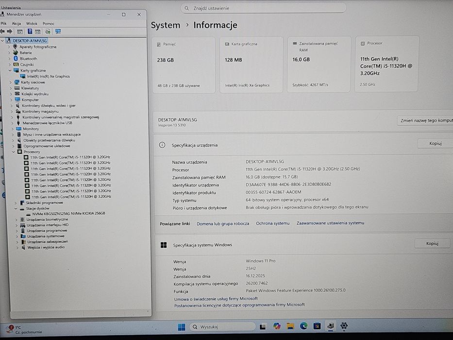The image size is (453, 340).
Task: Click Kopiuj for Windows specification
Action: [x=432, y=243]
